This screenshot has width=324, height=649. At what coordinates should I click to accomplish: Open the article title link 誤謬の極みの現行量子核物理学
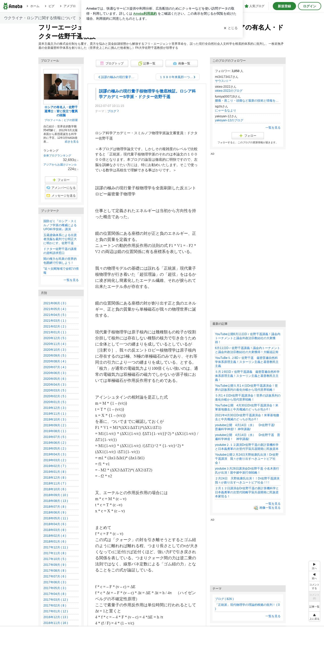click(x=147, y=94)
